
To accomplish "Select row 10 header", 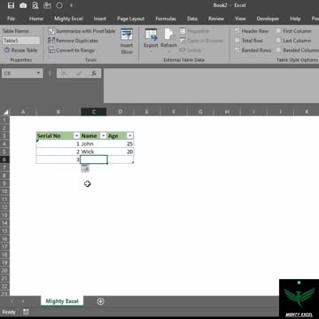I will (4, 191).
